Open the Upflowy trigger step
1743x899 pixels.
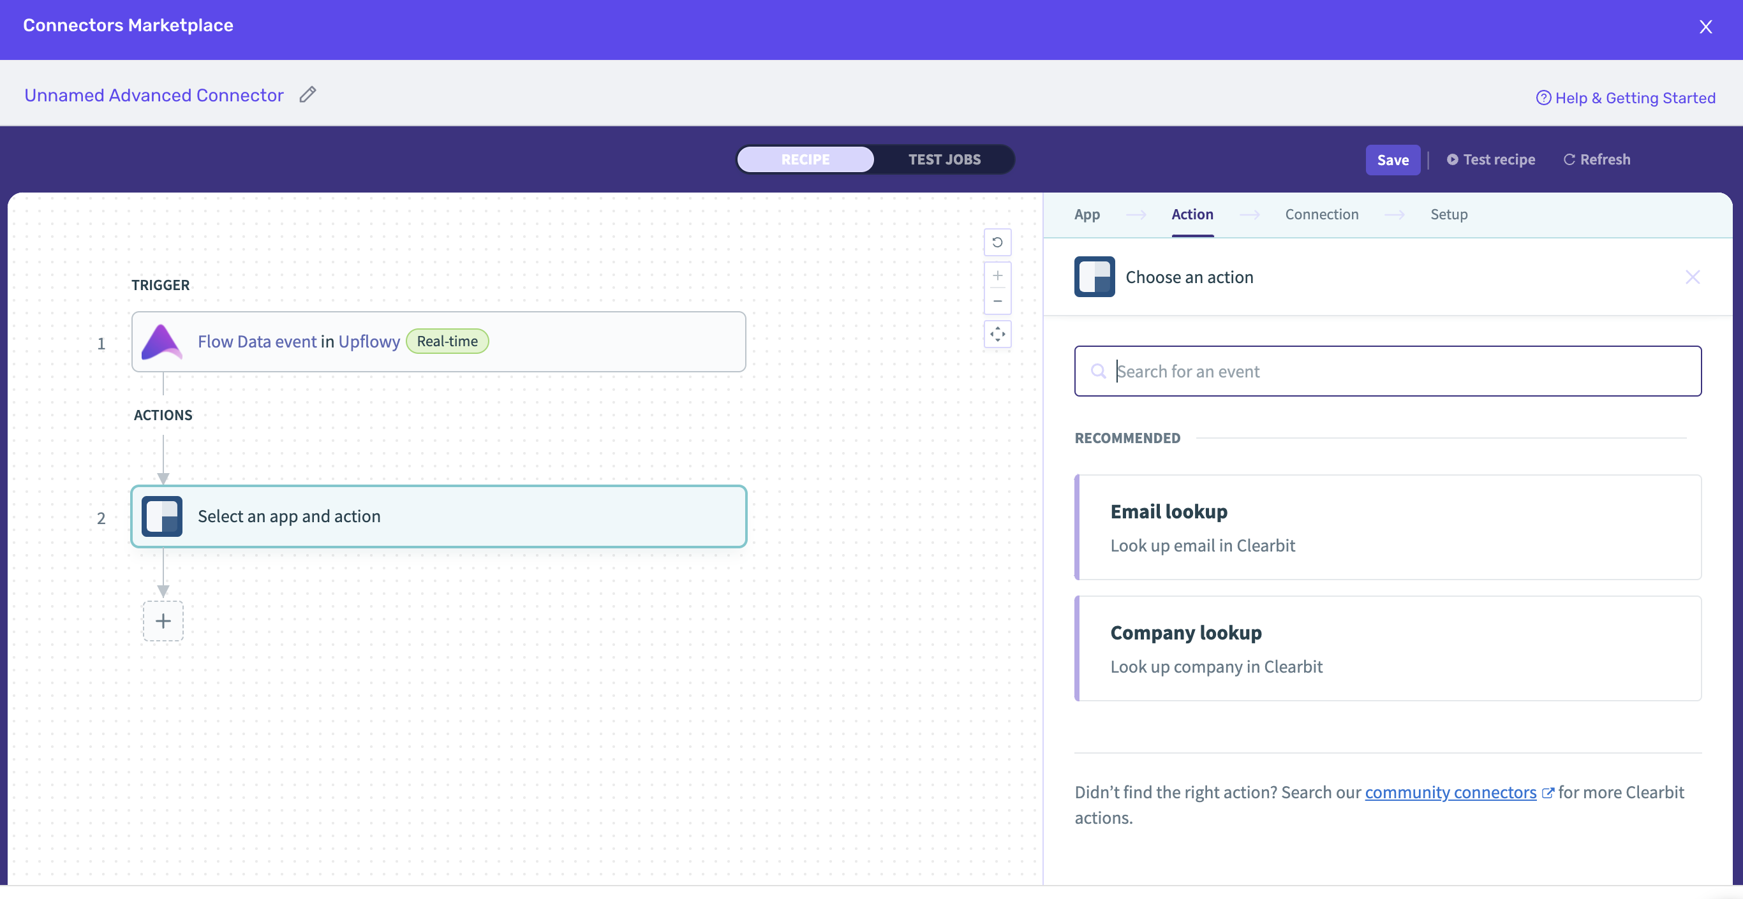coord(438,342)
